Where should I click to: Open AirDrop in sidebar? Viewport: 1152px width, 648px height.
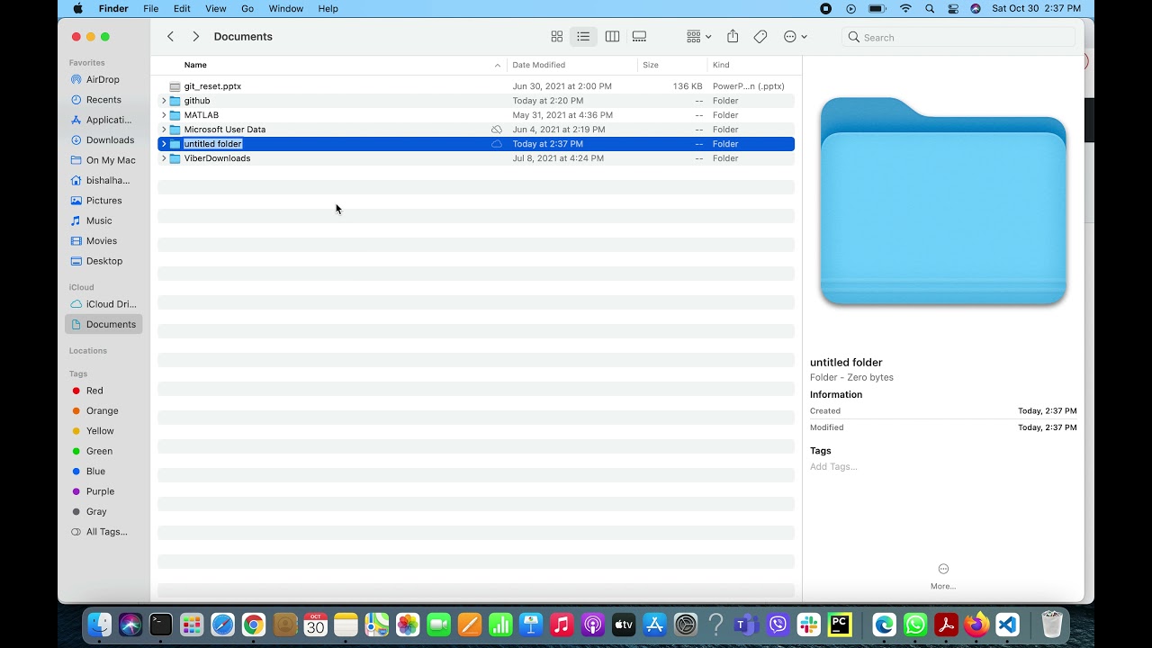tap(102, 79)
